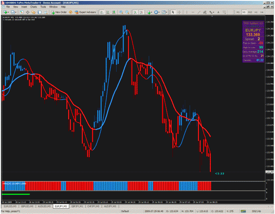The image size is (275, 214).
Task: Select the Cursor arrow tool
Action: 173,12
